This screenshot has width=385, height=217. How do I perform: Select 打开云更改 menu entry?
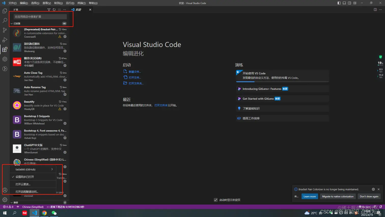click(x=33, y=184)
